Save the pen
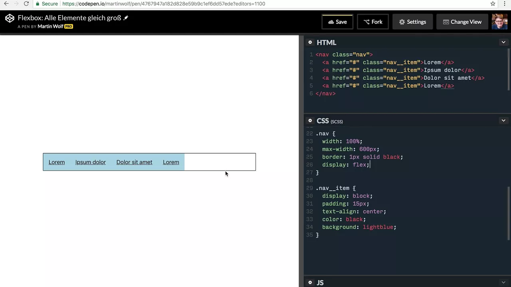 (x=337, y=22)
